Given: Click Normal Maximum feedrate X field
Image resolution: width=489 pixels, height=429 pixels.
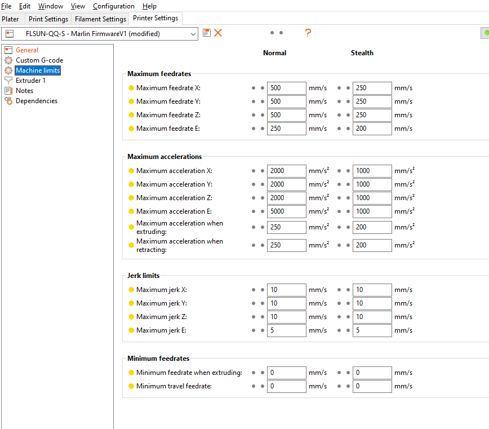Looking at the screenshot, I should click(x=287, y=88).
